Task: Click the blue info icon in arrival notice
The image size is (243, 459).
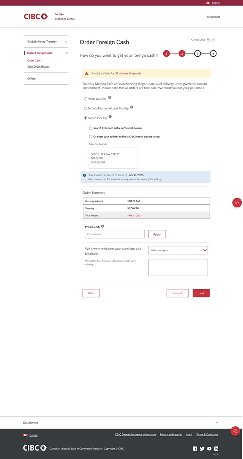Action: 85,175
